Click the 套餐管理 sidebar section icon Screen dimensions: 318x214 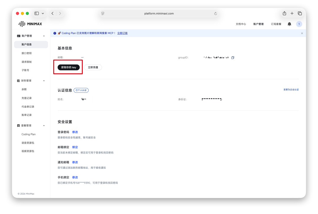click(18, 125)
